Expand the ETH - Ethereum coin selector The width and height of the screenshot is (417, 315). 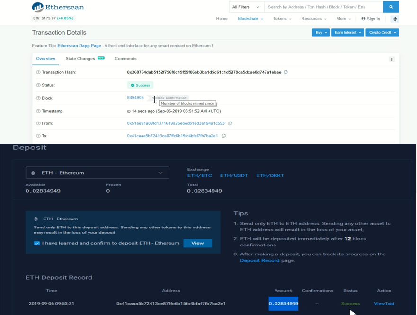click(98, 173)
